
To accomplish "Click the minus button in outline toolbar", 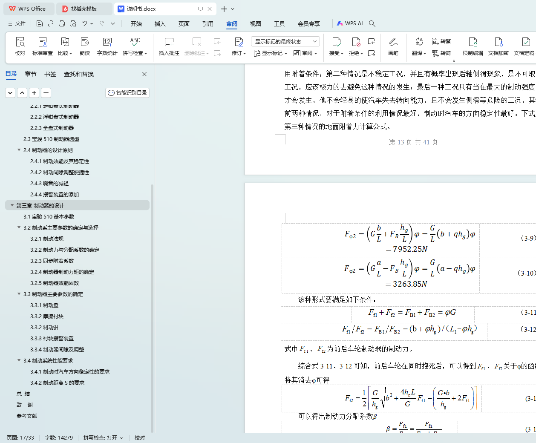I will (46, 92).
